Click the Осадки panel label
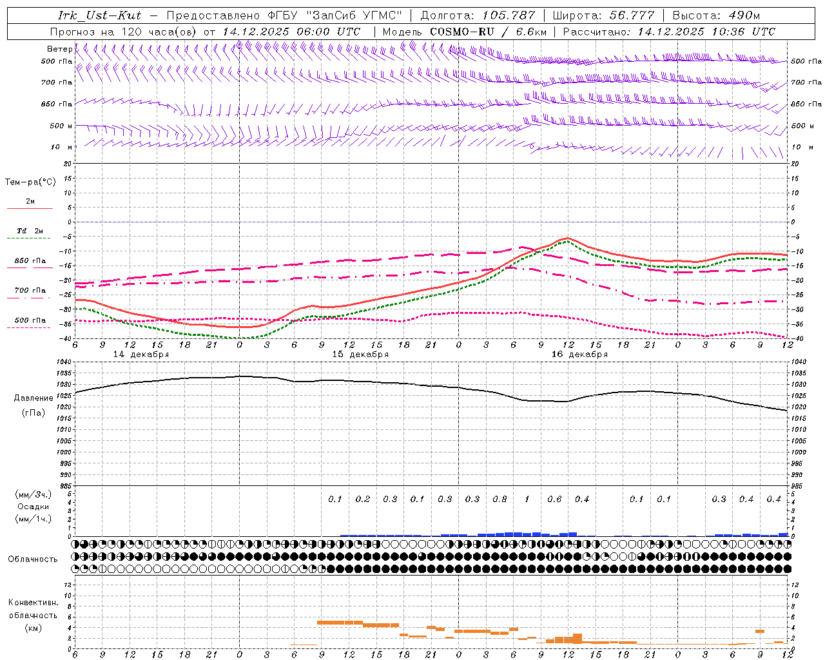Screen dimensions: 825x660 click(x=34, y=507)
